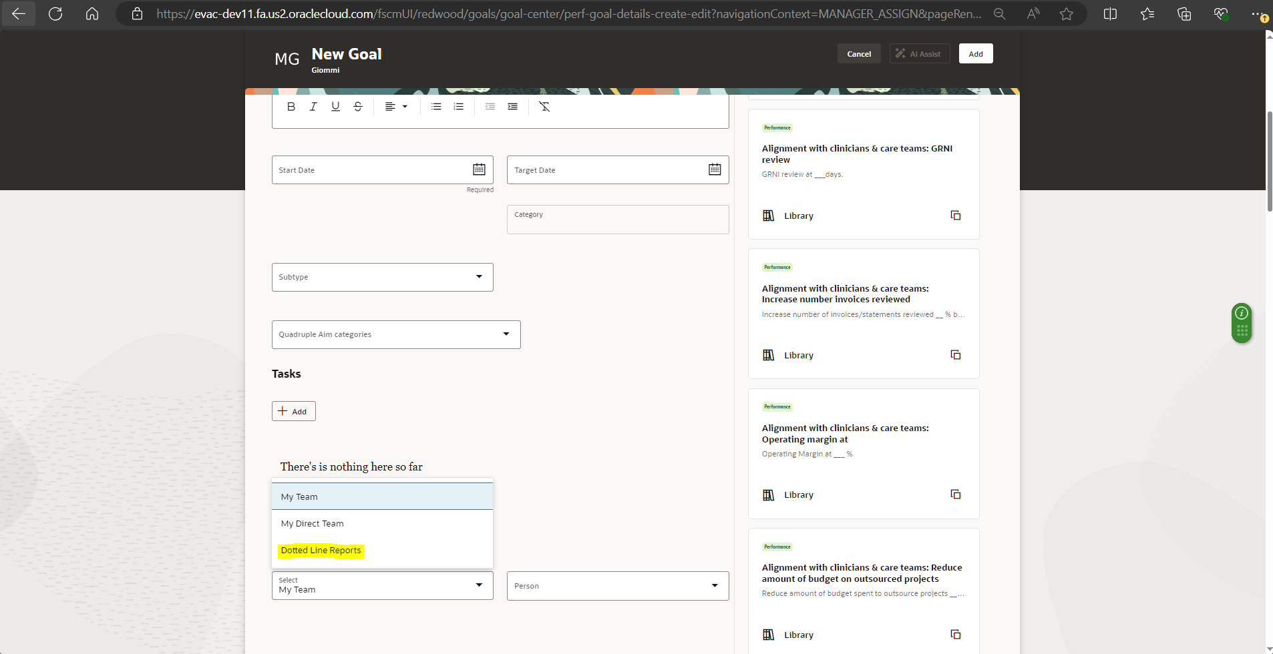Copy the GRNI review library goal
1273x654 pixels.
(x=956, y=216)
